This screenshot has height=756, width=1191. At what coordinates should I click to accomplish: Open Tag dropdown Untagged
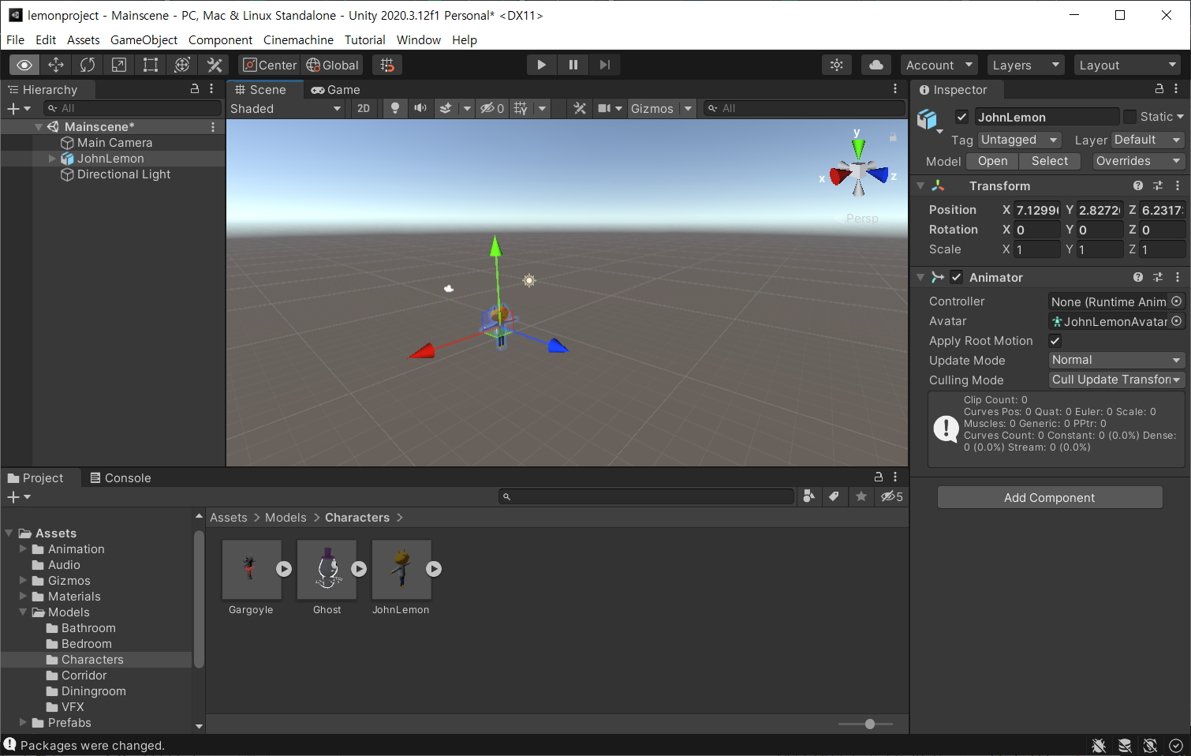[x=1019, y=140]
